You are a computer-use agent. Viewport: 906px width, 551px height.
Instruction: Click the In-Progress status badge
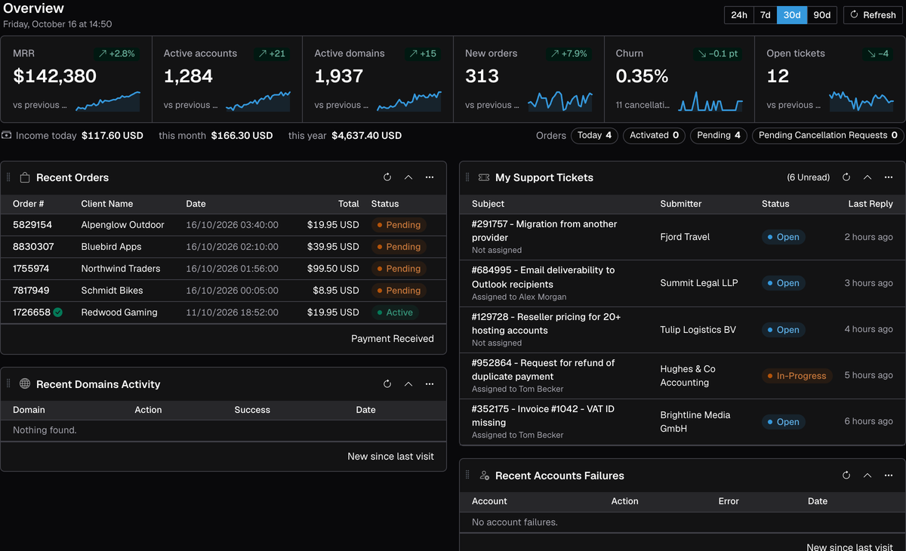(797, 376)
